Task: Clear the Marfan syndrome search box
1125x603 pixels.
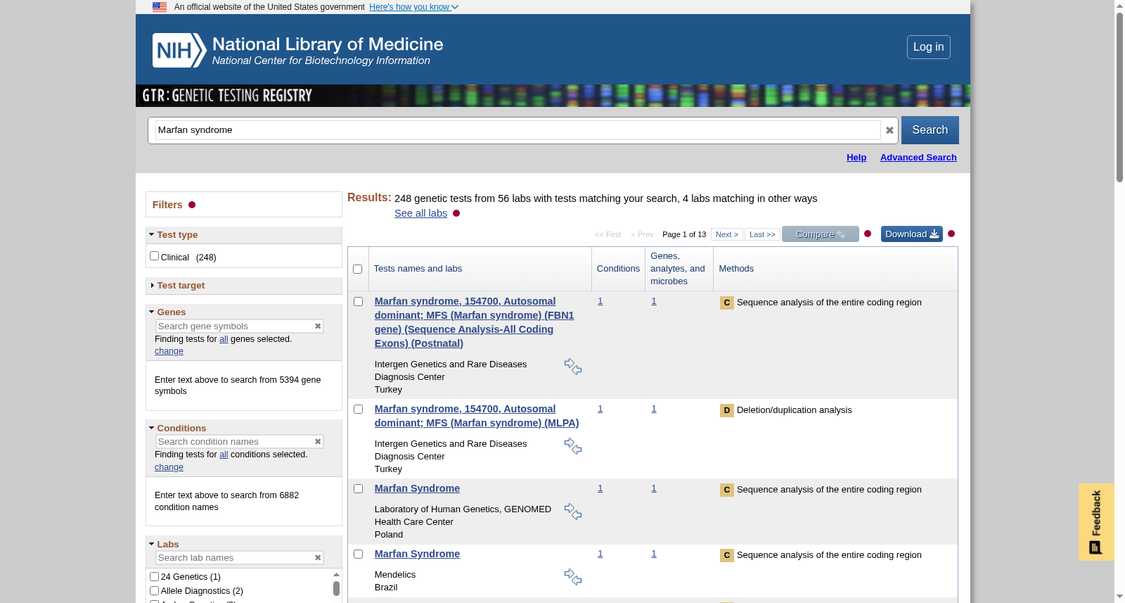Action: tap(889, 130)
